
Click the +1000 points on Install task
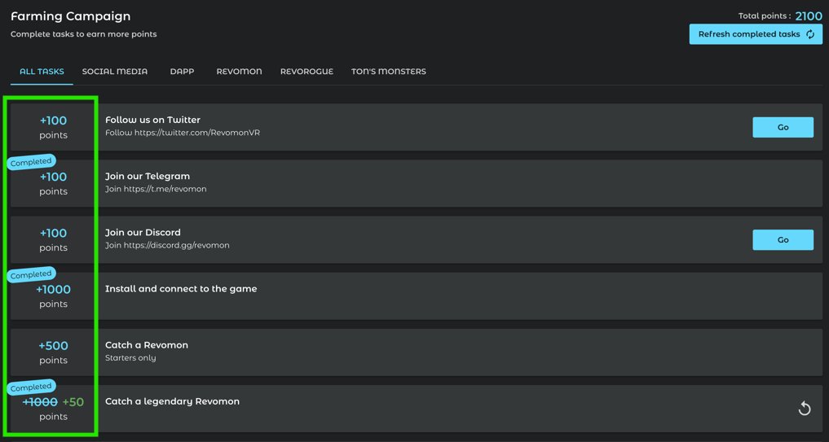(54, 290)
